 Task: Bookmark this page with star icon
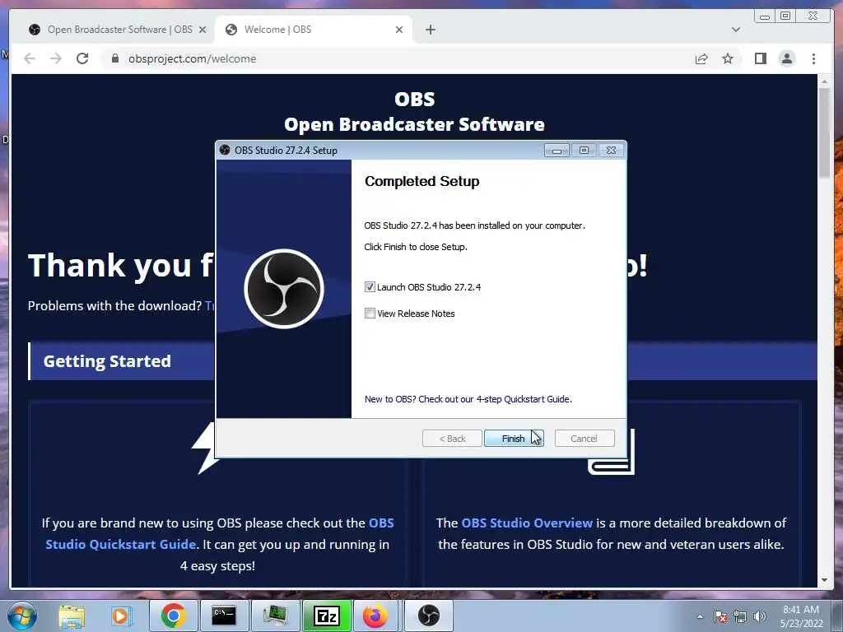(728, 58)
